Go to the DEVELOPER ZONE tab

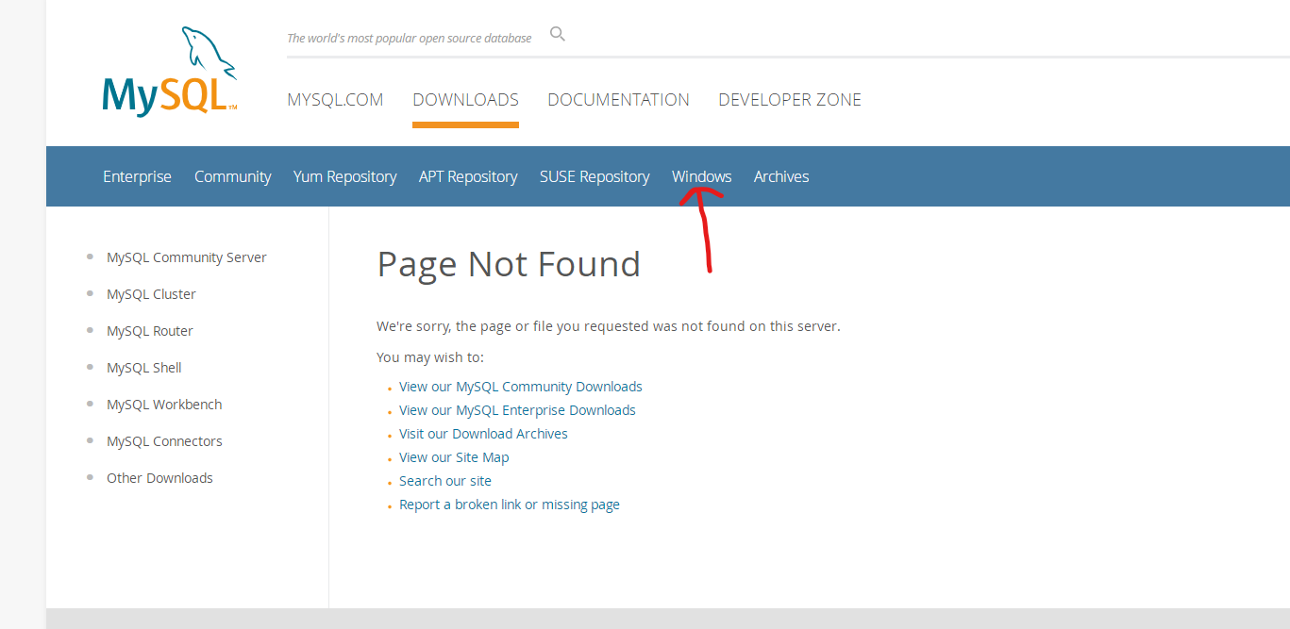790,100
